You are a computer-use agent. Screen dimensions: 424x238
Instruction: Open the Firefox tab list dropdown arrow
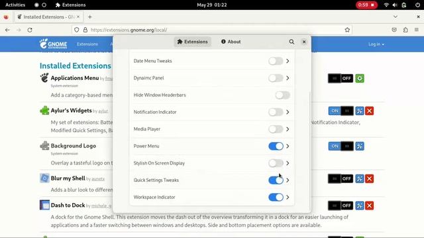[x=396, y=17]
